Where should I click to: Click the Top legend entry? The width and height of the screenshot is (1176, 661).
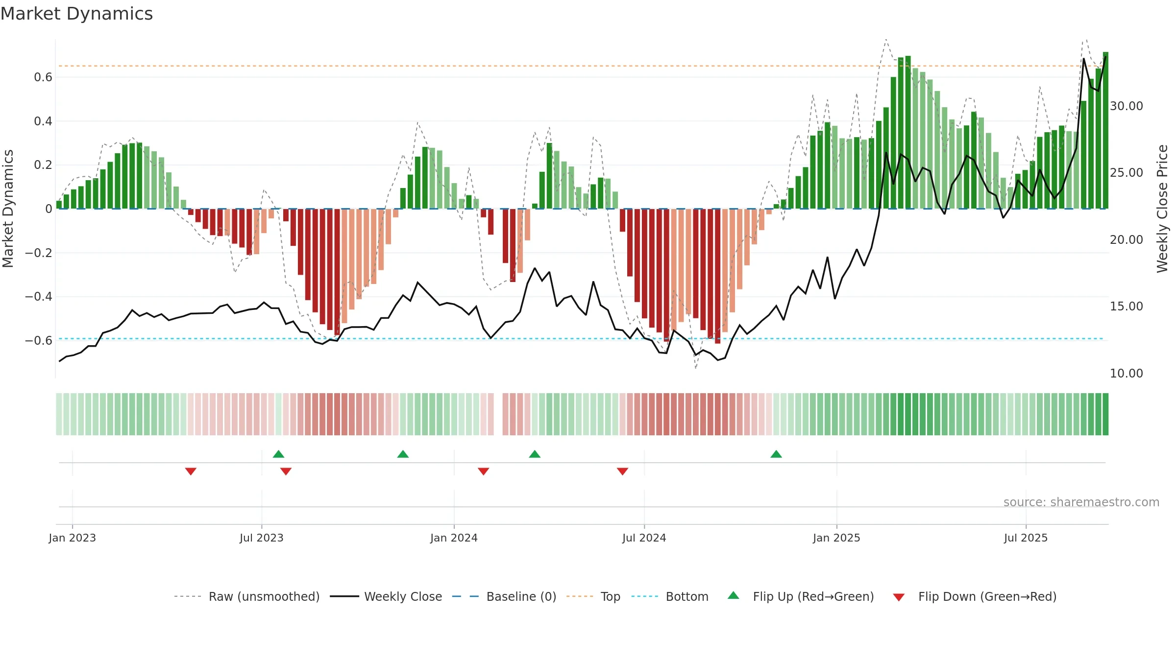click(x=593, y=596)
